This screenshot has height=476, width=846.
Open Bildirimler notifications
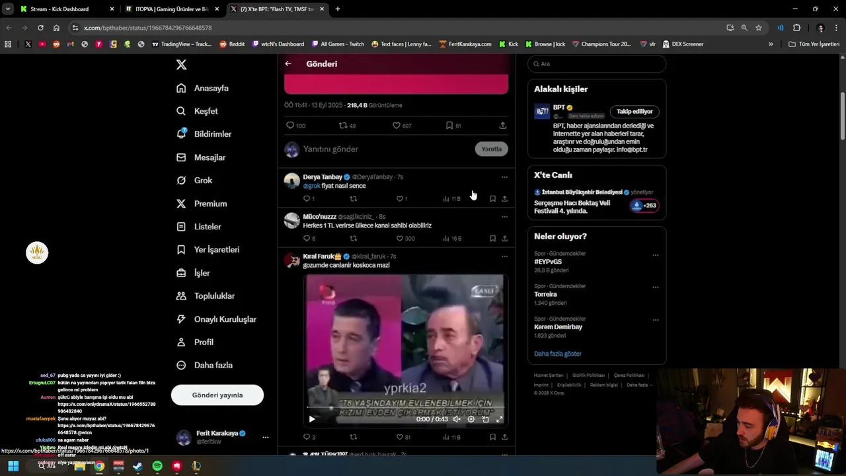tap(204, 134)
